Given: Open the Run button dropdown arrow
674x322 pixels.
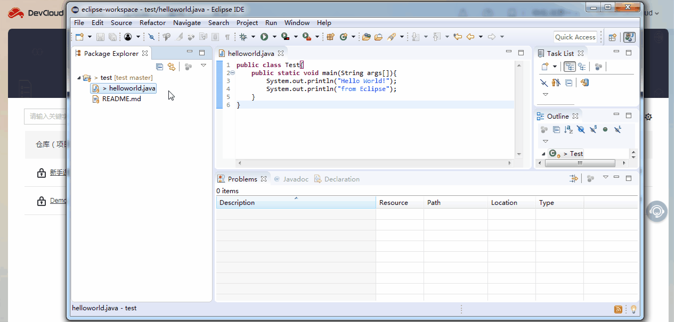Looking at the screenshot, I should [274, 37].
